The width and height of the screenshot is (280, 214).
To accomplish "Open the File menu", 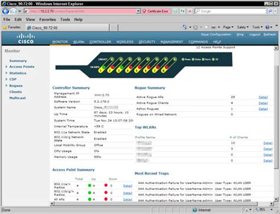I will pos(6,19).
